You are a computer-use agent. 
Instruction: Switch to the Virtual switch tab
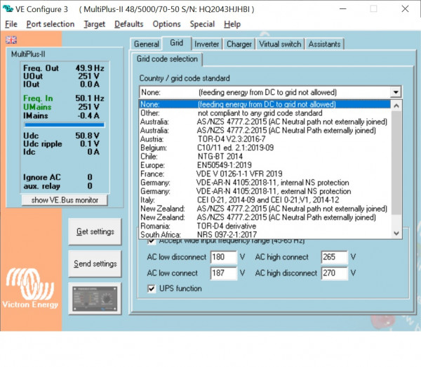[x=280, y=44]
